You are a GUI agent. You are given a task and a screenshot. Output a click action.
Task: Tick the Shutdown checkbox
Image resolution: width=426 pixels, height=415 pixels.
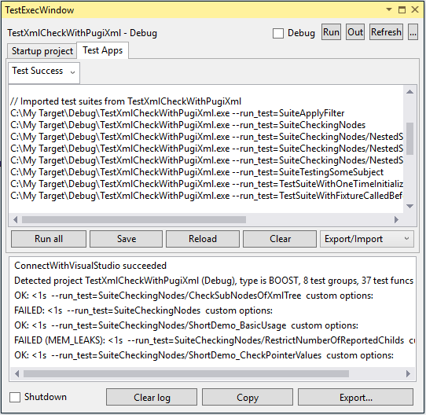(x=15, y=397)
